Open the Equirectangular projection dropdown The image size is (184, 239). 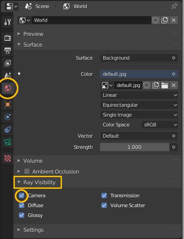(x=139, y=105)
